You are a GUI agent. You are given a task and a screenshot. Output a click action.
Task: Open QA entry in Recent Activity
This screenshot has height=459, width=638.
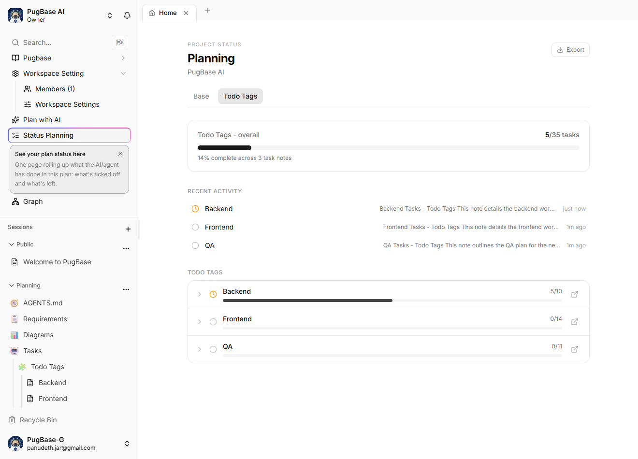(389, 245)
